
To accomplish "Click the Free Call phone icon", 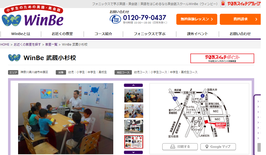I will (x=115, y=19).
